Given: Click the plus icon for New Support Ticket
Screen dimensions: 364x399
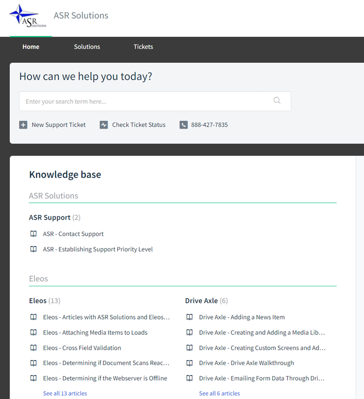Looking at the screenshot, I should [x=23, y=125].
